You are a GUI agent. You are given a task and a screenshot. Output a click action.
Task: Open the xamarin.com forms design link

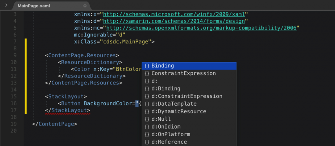point(174,21)
